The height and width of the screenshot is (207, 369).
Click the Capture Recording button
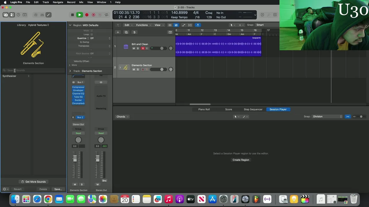tap(93, 15)
